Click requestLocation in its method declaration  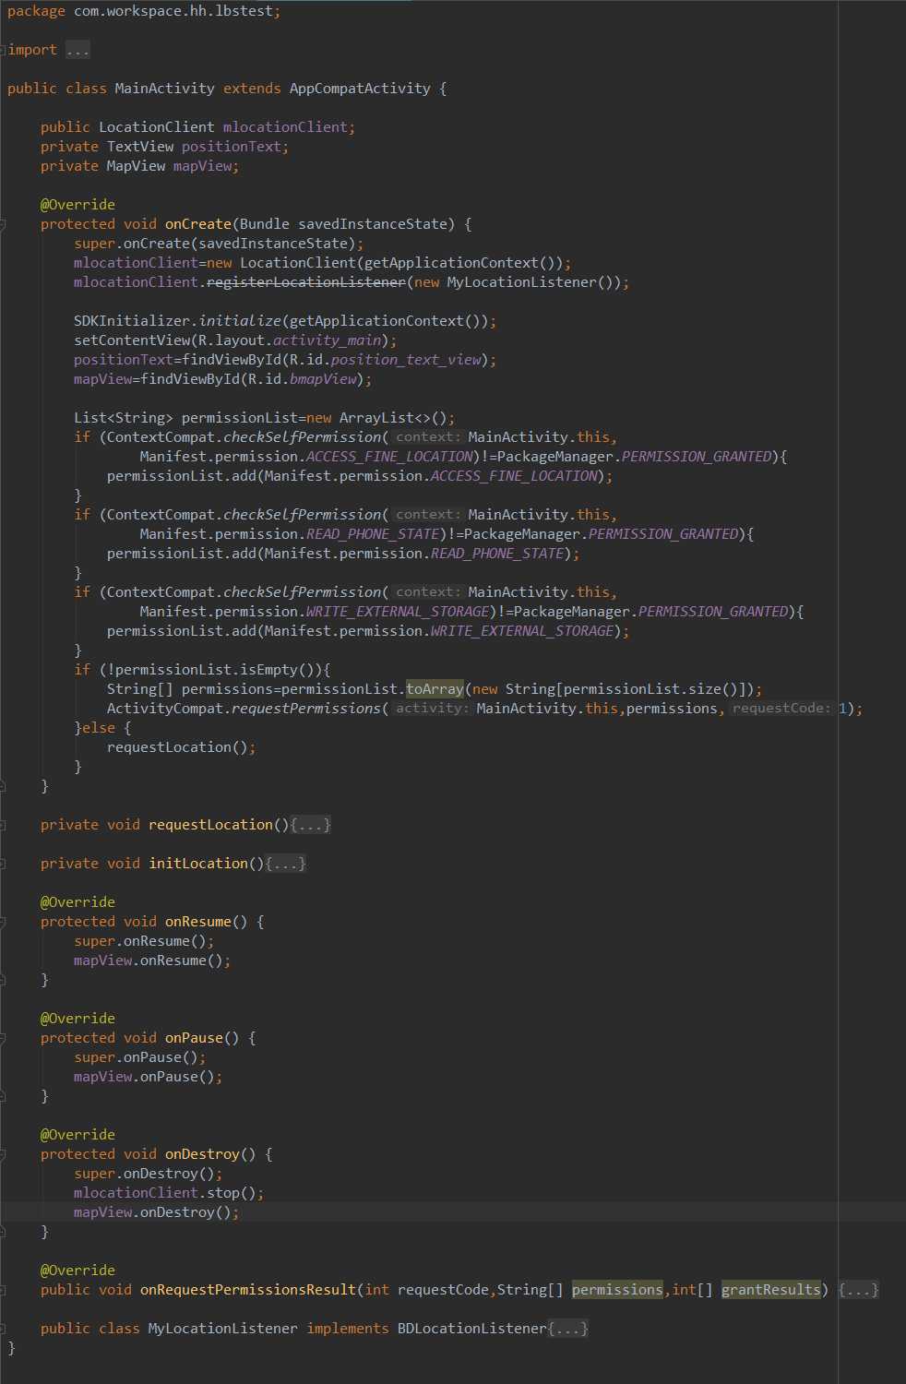click(210, 825)
